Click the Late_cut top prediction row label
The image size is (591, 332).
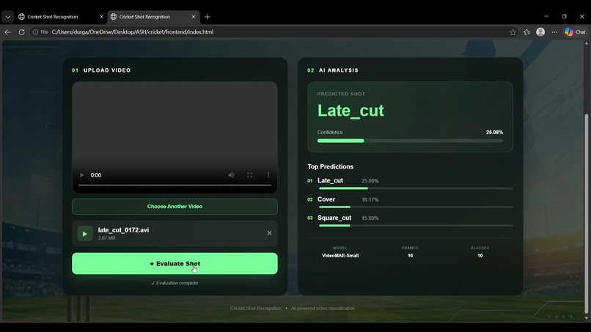pos(330,180)
